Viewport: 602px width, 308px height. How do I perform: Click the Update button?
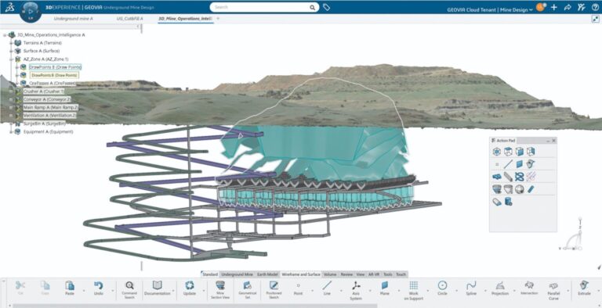pos(189,288)
